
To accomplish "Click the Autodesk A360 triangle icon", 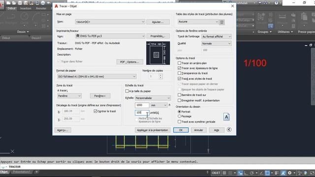I will coord(265,3).
